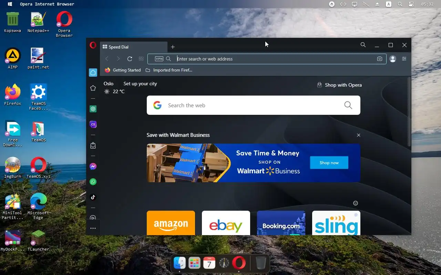The height and width of the screenshot is (275, 441).
Task: Open Launchpad icon in the dock
Action: (x=194, y=263)
